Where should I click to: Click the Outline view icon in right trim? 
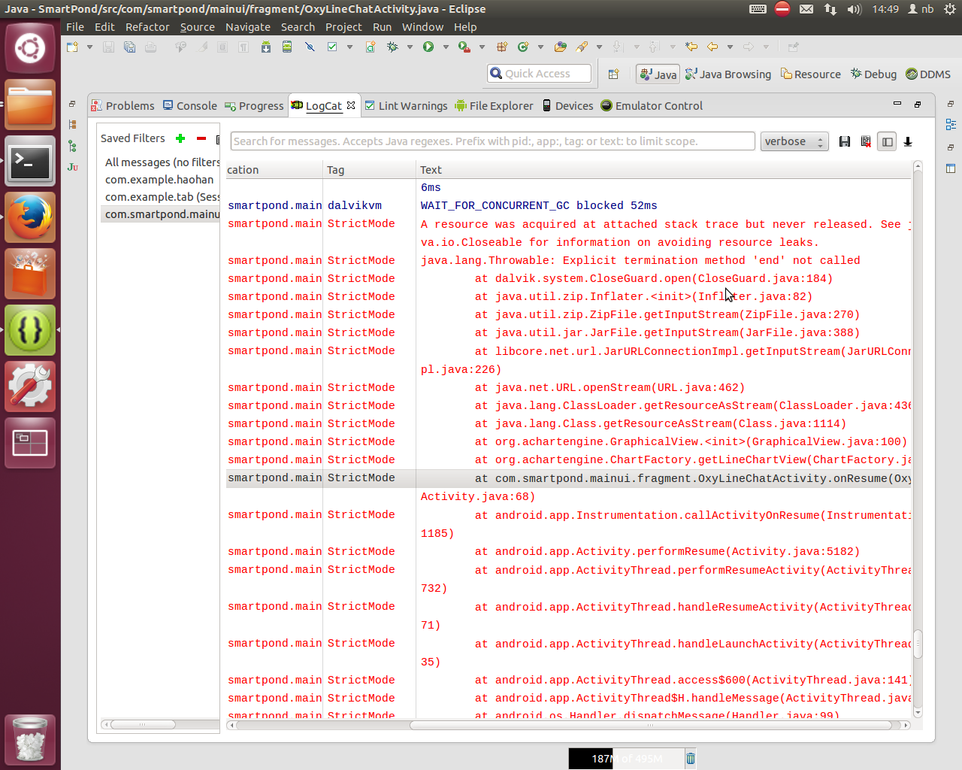click(x=951, y=124)
